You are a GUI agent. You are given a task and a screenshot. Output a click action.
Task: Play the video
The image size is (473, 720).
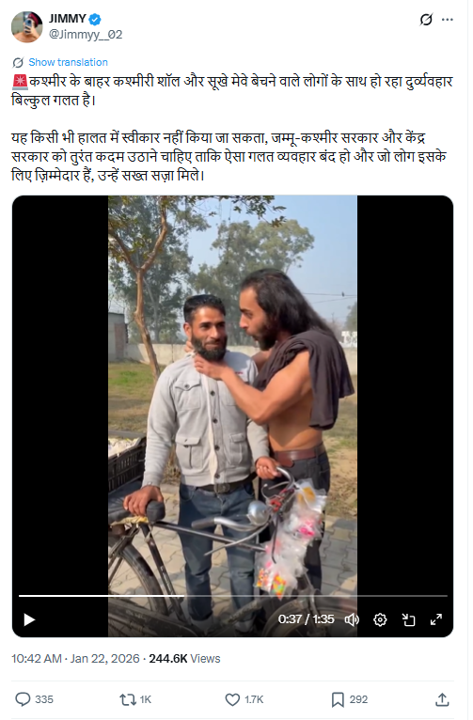[x=29, y=619]
